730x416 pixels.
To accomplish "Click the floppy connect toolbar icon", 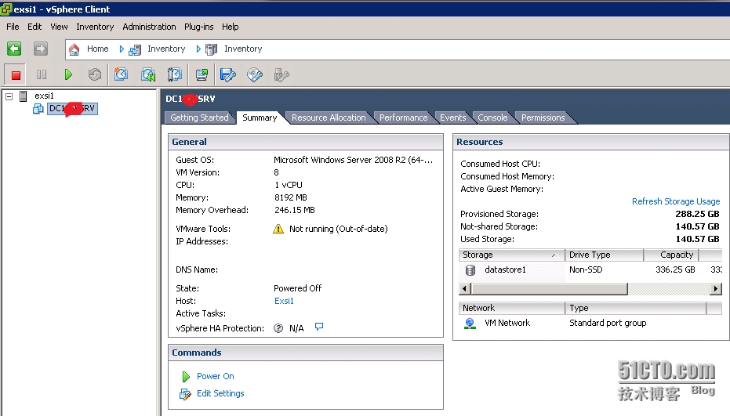I will click(x=227, y=74).
